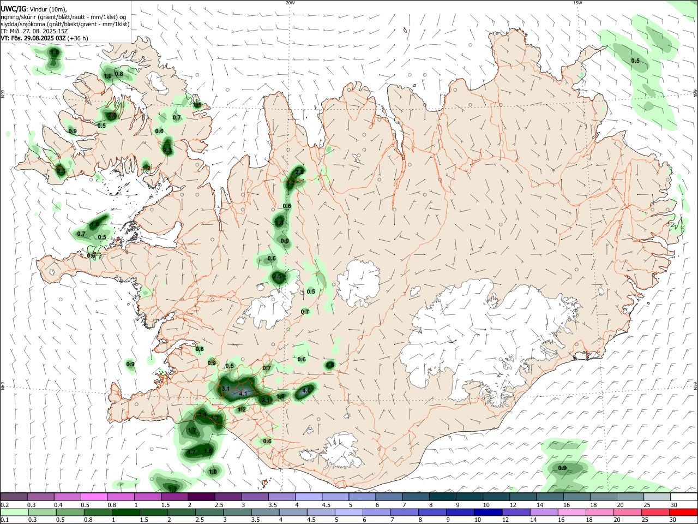
Task: Click the '0.2' label in the top legend row
Action: [5, 505]
